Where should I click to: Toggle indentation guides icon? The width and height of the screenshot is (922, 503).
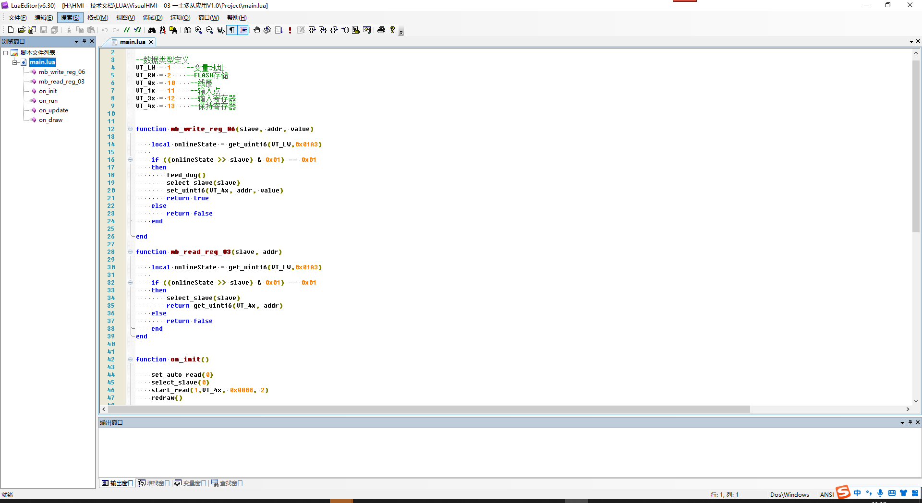[x=243, y=30]
